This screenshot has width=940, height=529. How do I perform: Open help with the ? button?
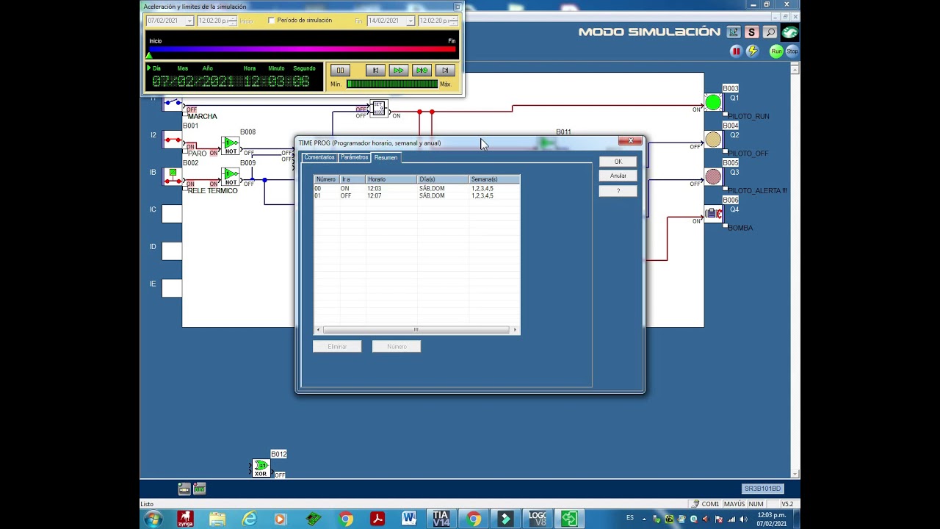click(618, 190)
